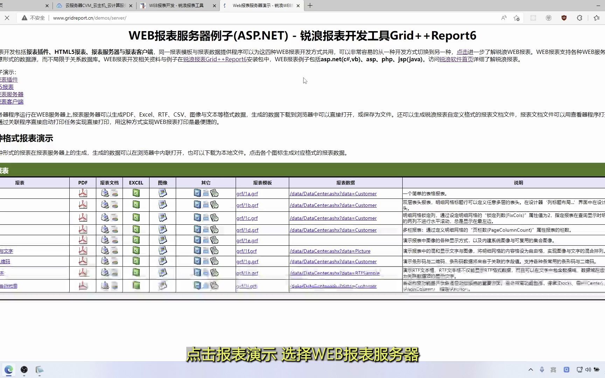Open the grf/1c.grf template link

(x=247, y=218)
